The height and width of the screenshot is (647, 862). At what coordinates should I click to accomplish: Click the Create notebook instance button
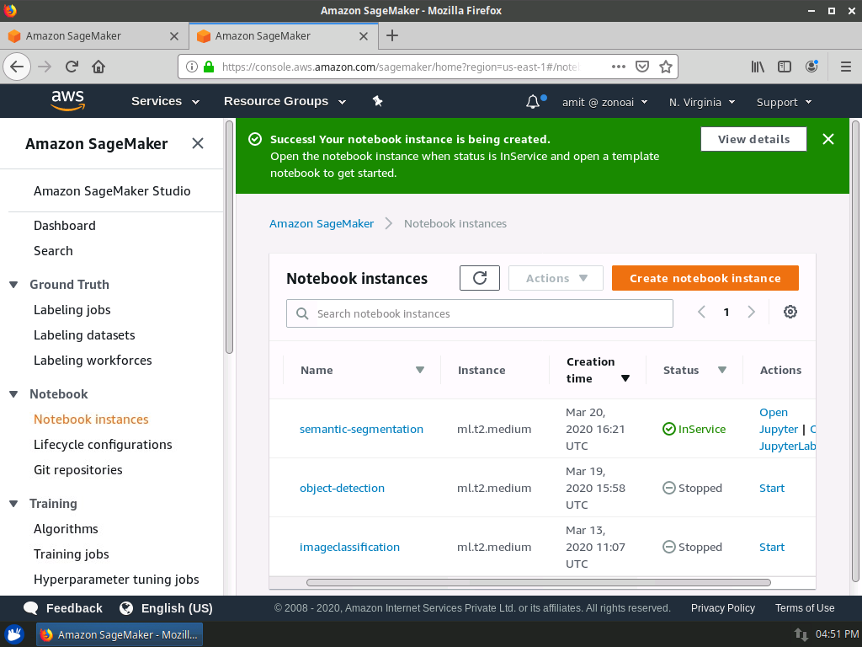click(x=705, y=278)
